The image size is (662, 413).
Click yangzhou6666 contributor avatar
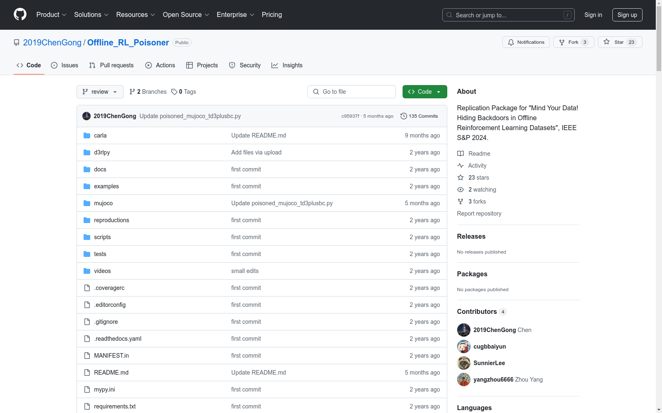tap(464, 380)
